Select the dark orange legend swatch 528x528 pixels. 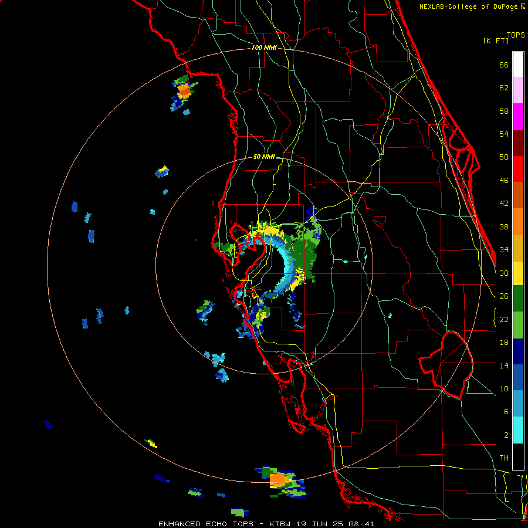(x=518, y=195)
